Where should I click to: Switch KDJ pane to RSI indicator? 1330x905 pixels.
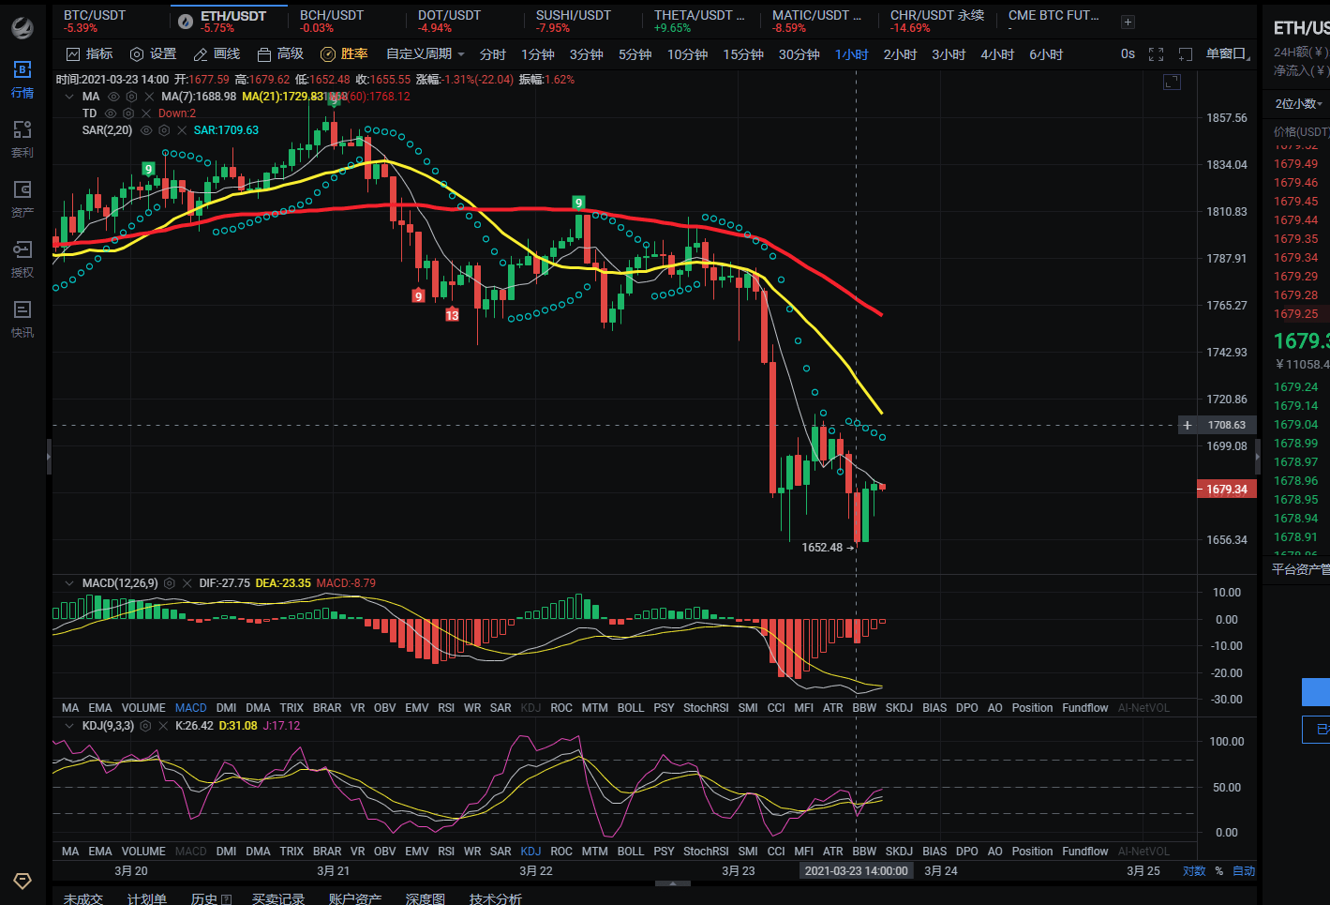tap(446, 852)
